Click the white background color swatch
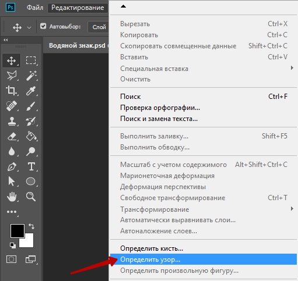This screenshot has height=281, width=298. pos(28,241)
